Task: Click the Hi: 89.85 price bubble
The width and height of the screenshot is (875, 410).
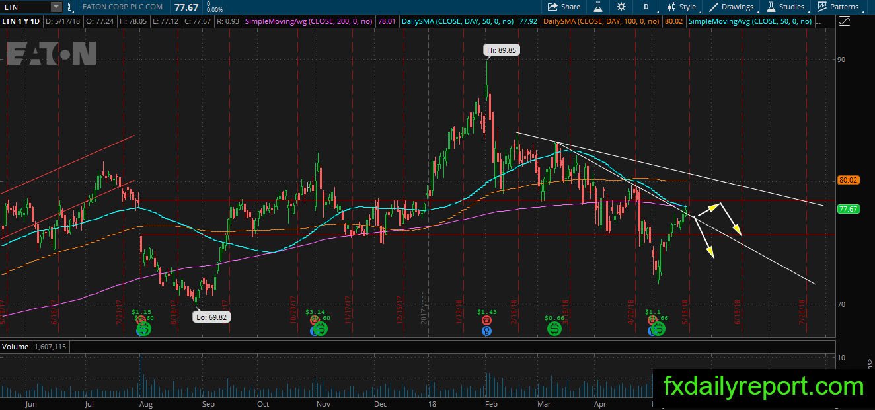Action: coord(500,49)
